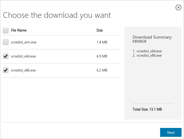Uncheck the vcredist_x86.exe checkbox
This screenshot has width=184, height=139.
[x=6, y=70]
